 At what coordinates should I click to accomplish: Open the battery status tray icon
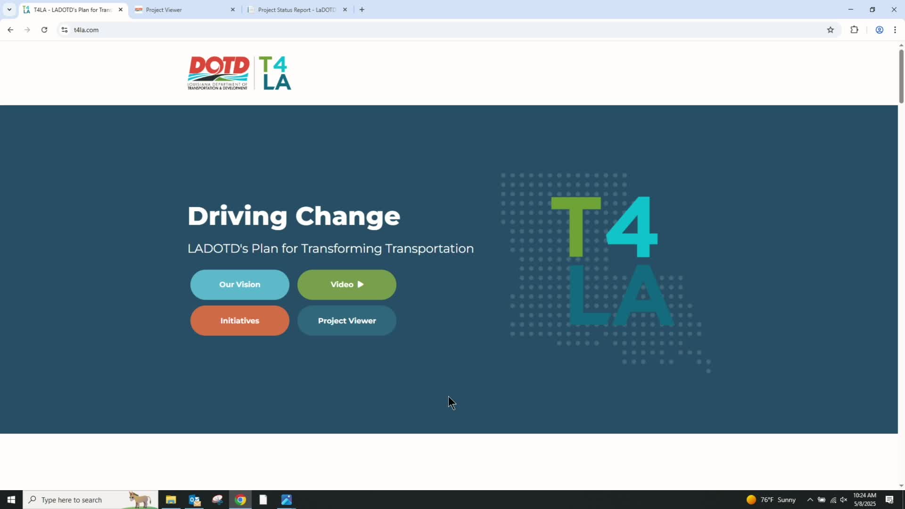click(822, 500)
